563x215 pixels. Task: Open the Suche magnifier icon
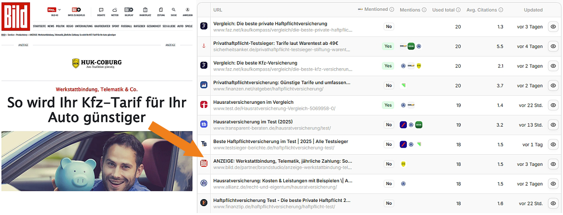pyautogui.click(x=174, y=9)
